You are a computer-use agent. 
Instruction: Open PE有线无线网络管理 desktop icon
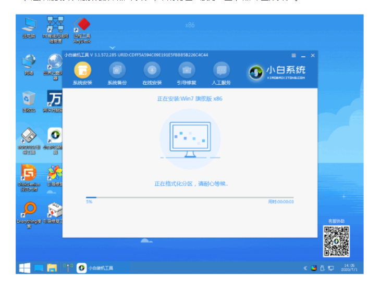pos(55,30)
